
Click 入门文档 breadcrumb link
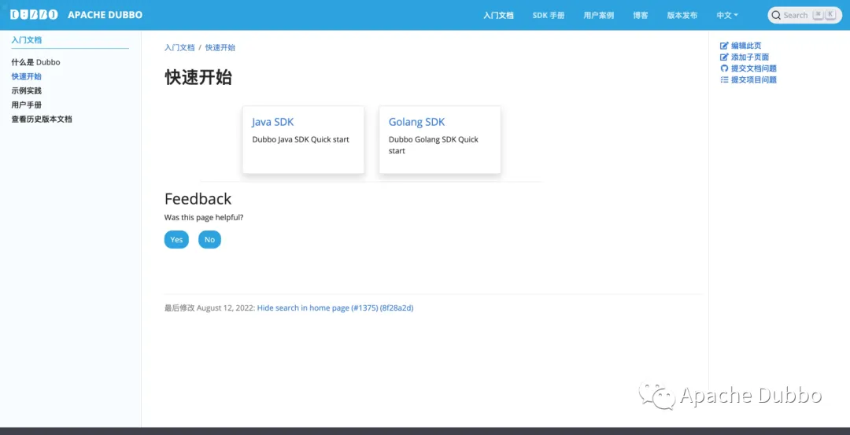click(179, 48)
